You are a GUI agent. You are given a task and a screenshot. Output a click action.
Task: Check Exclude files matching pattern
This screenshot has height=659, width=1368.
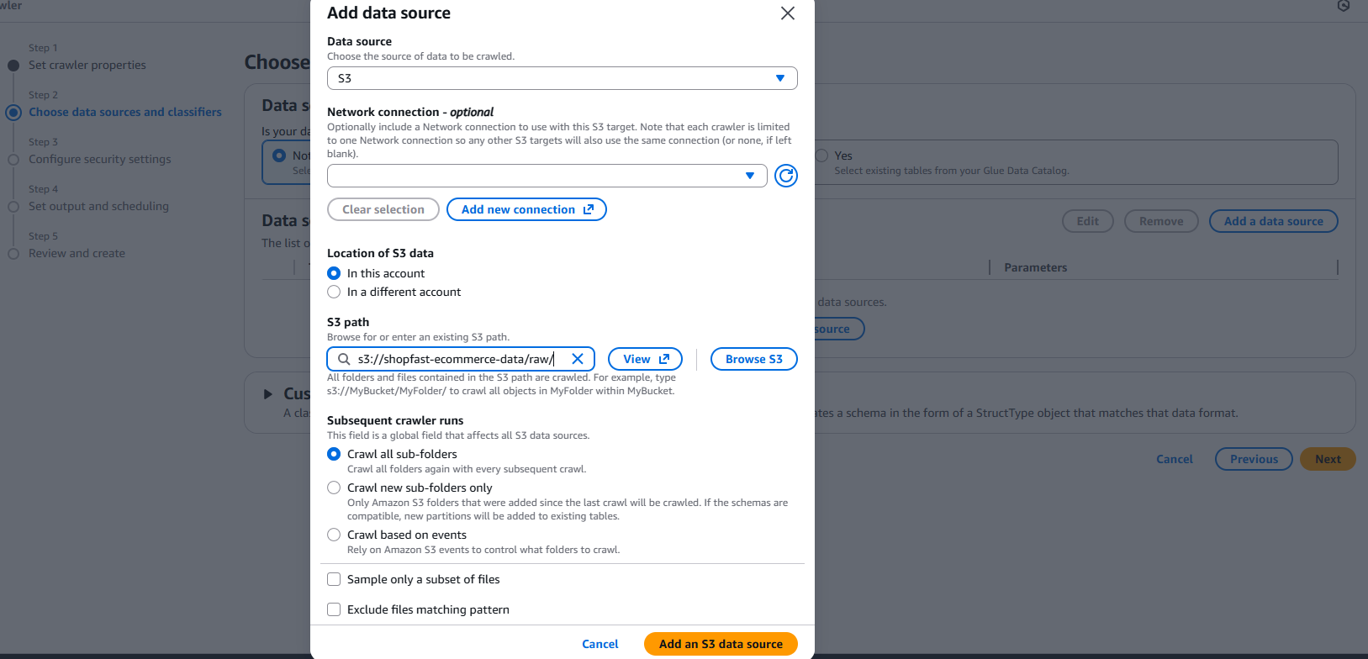click(334, 609)
